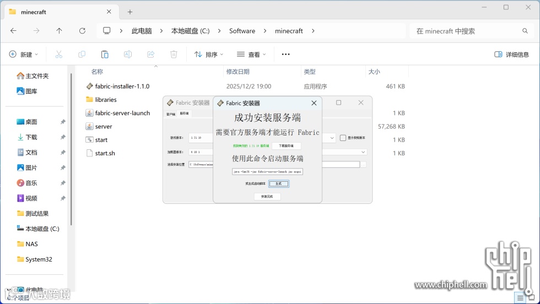
Task: Open the game version dropdown arrow
Action: click(x=332, y=138)
